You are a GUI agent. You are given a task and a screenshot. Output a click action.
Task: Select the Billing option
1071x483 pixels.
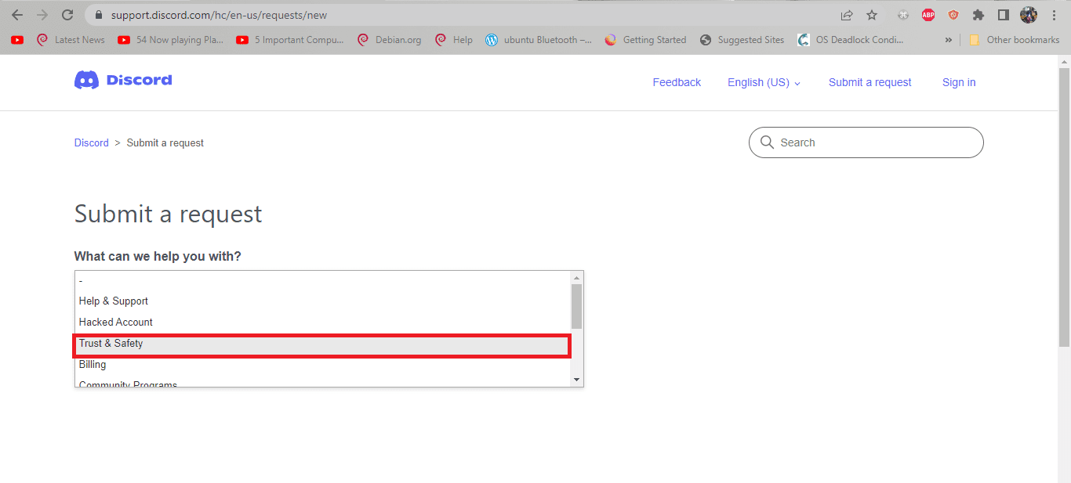point(93,364)
